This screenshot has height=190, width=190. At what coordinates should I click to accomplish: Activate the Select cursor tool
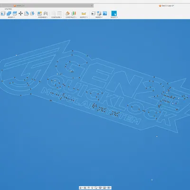[114, 13]
